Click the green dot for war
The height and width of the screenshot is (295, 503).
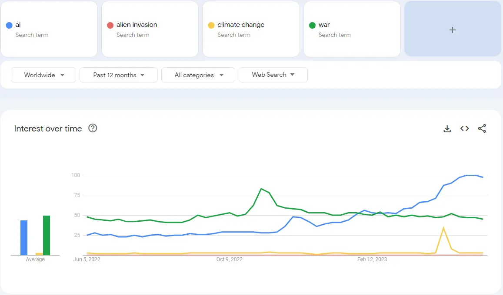[x=313, y=25]
